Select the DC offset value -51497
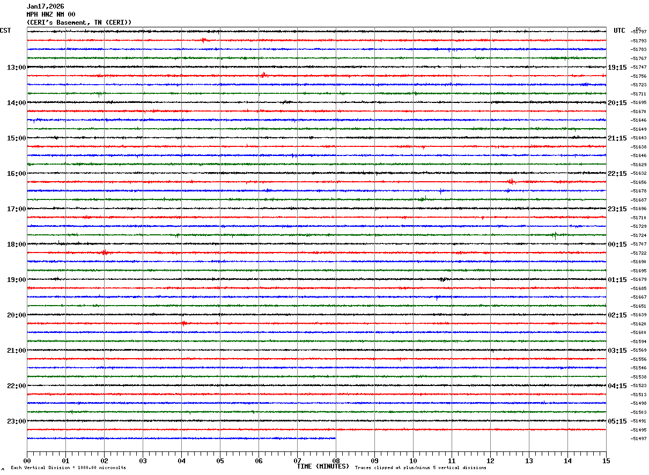This screenshot has width=649, height=475. point(639,439)
